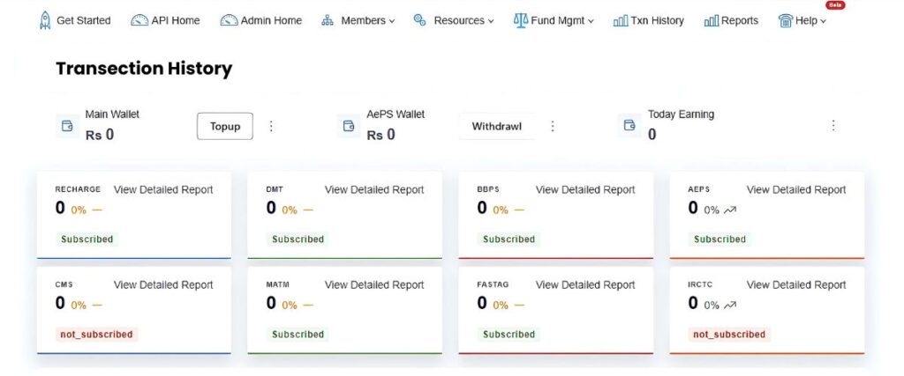Expand the Help menu

pyautogui.click(x=805, y=20)
